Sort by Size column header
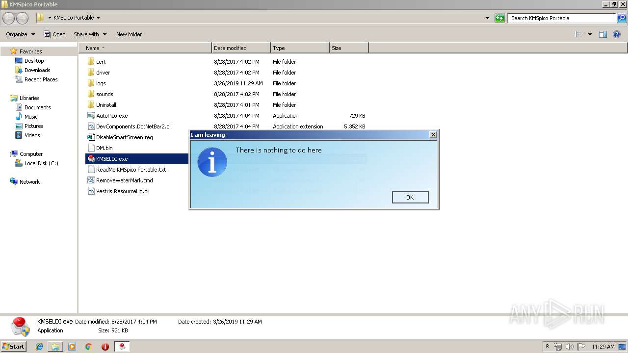The width and height of the screenshot is (628, 353). coord(349,48)
